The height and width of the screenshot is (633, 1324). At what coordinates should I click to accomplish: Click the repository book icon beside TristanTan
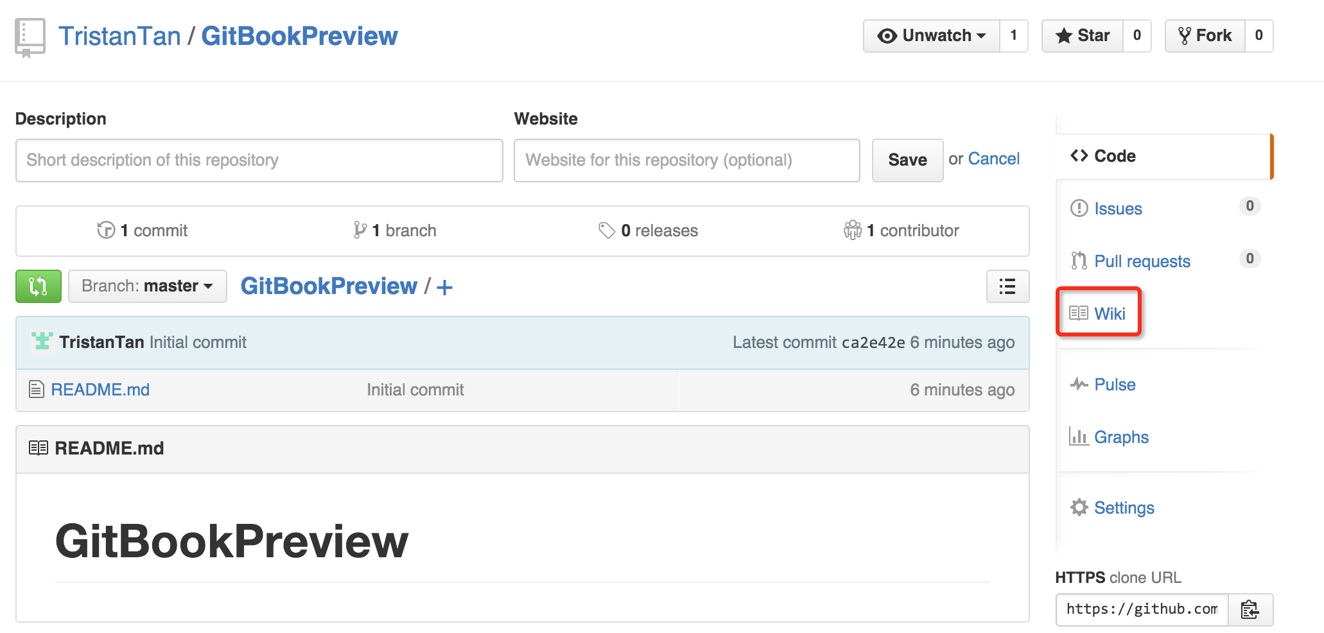pos(30,38)
